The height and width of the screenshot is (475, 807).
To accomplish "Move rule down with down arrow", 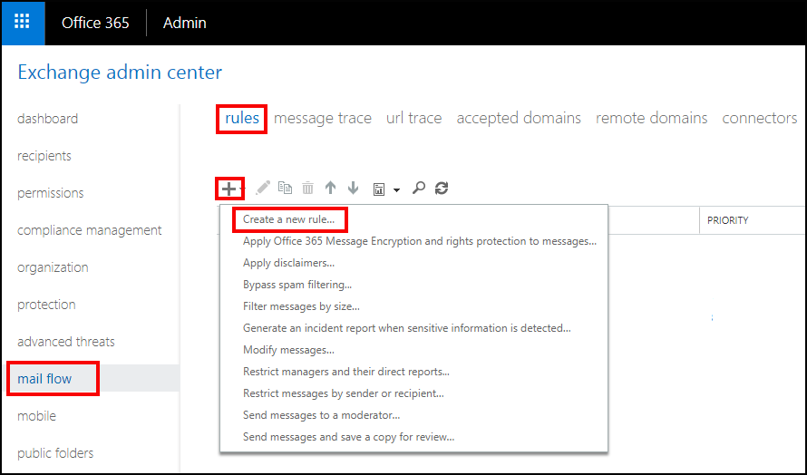I will point(353,189).
